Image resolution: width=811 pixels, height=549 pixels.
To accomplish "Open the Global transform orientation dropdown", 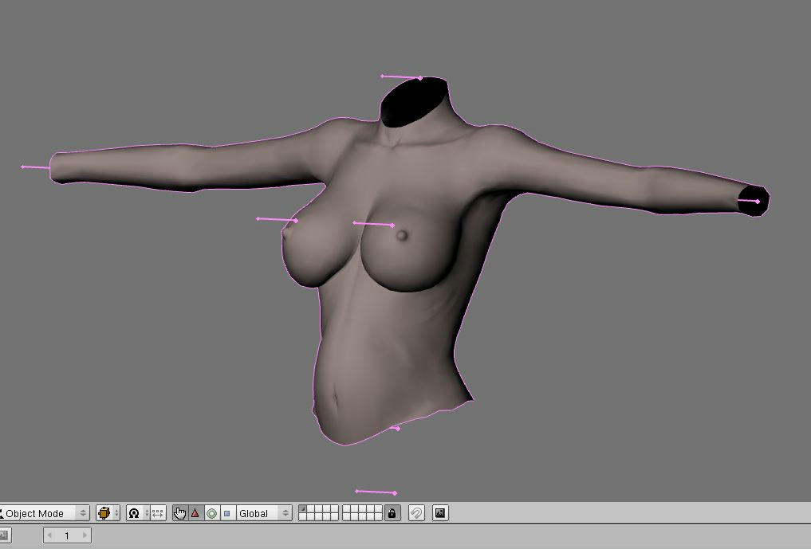I will tap(264, 513).
